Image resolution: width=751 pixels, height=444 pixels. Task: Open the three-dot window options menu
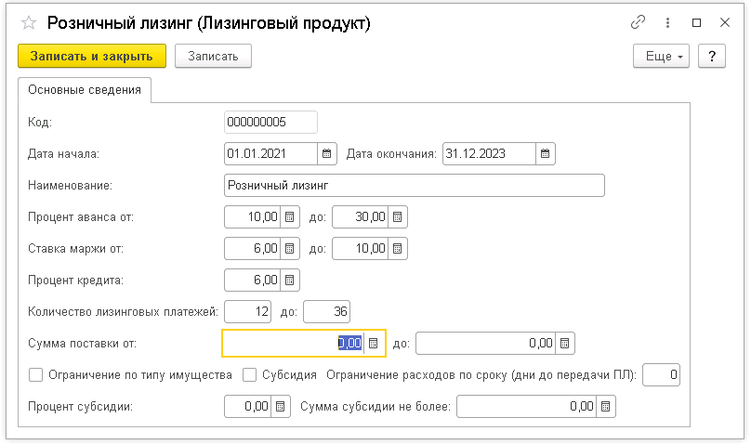(666, 23)
